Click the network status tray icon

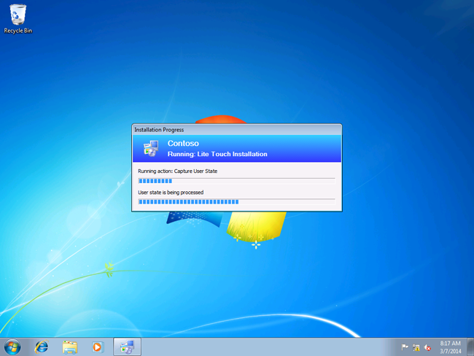point(416,347)
